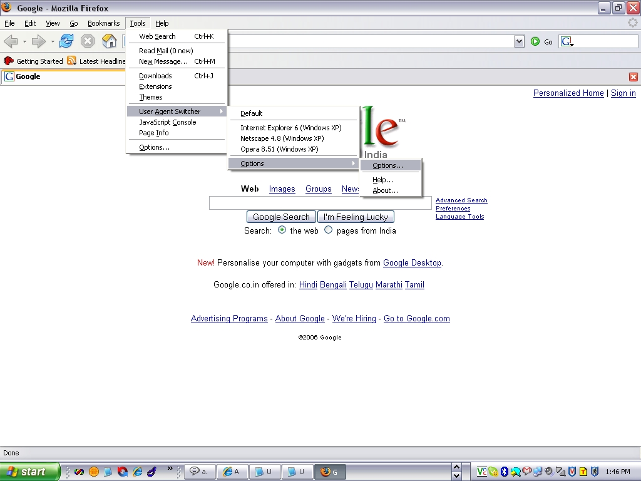This screenshot has height=481, width=641.
Task: Click the orange round quick launch icon
Action: pyautogui.click(x=94, y=472)
